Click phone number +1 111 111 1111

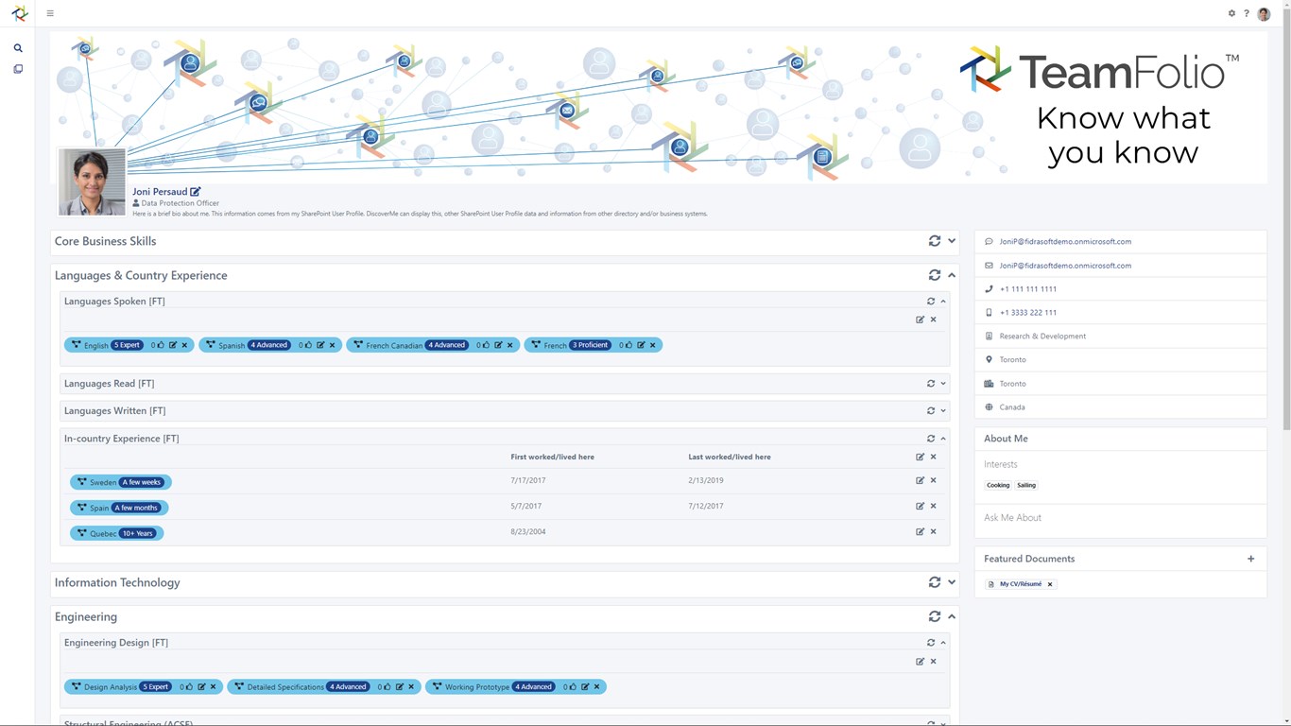point(1028,289)
